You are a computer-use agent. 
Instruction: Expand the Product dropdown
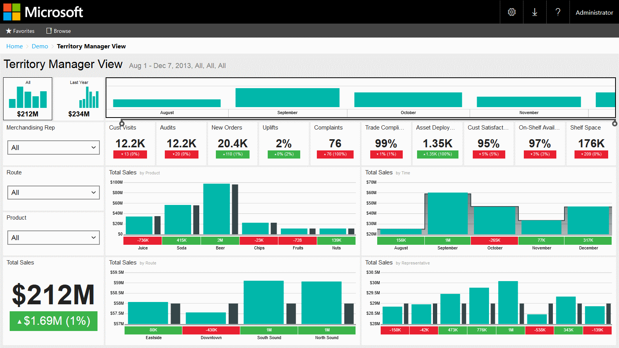click(x=53, y=237)
